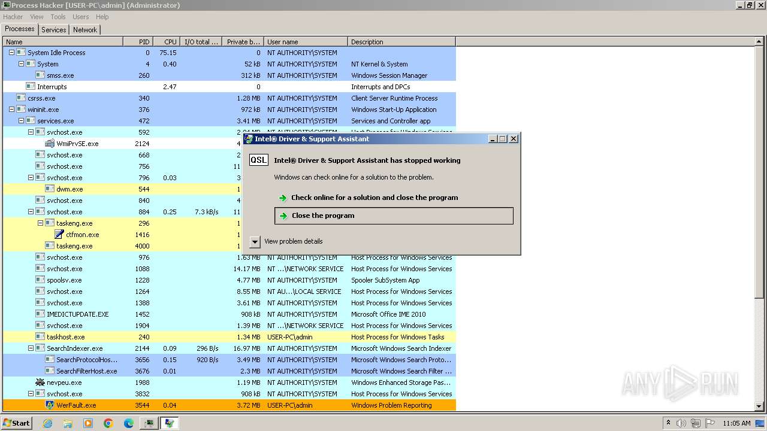This screenshot has width=767, height=431.
Task: Click the ctfmon.exe pen icon
Action: pos(59,235)
